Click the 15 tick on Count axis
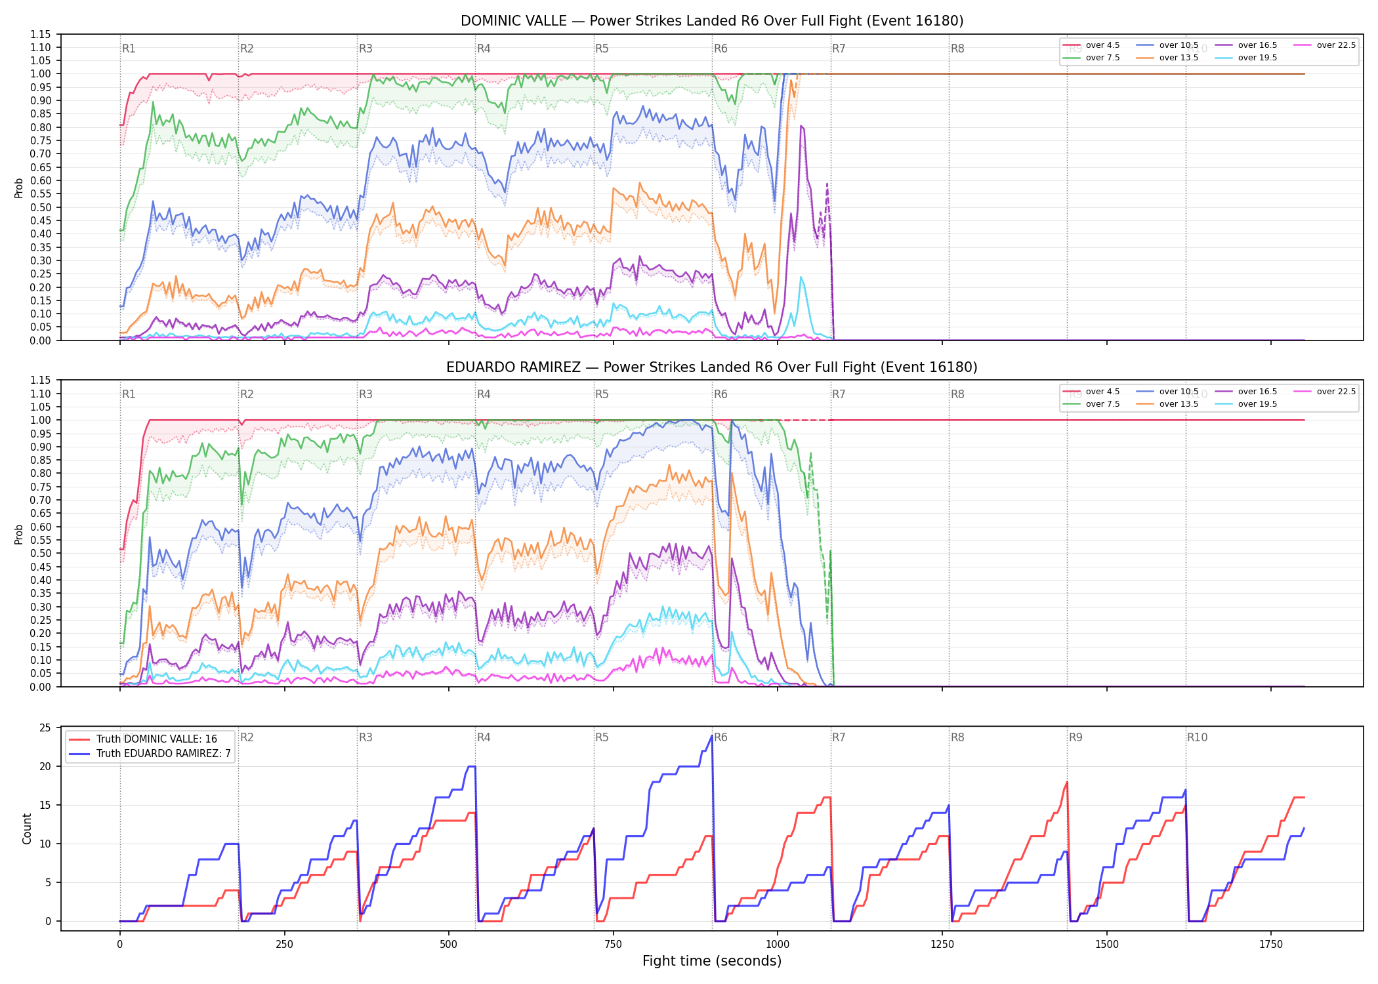Image resolution: width=1378 pixels, height=984 pixels. (45, 805)
